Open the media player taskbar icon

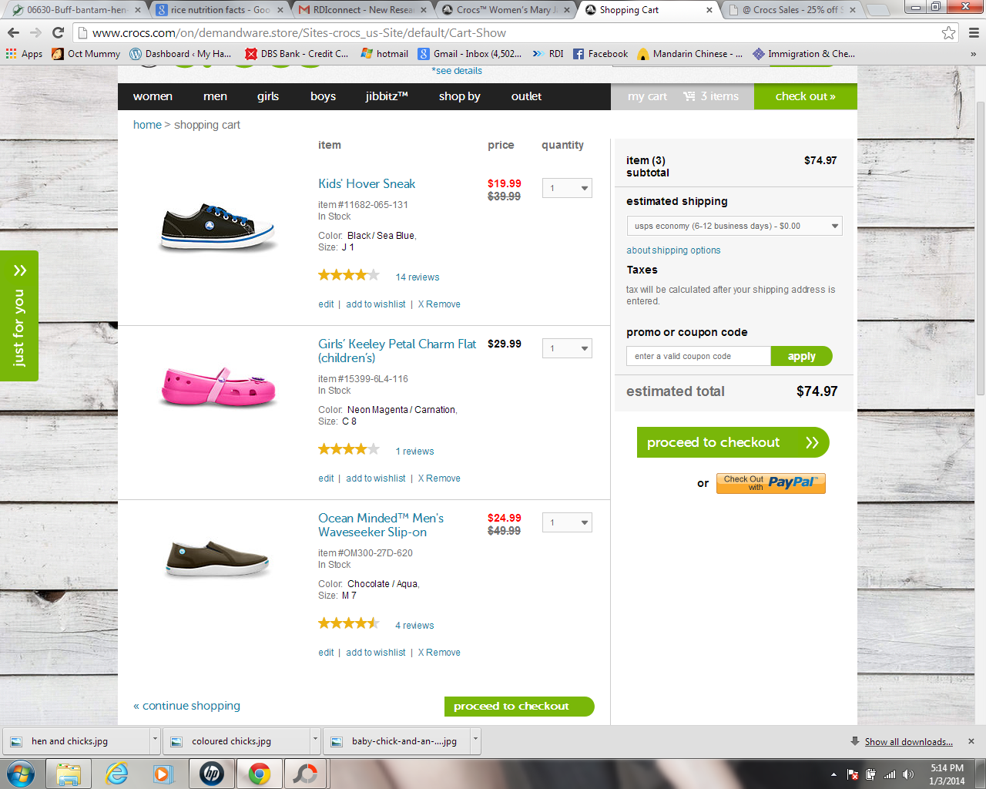tap(163, 774)
